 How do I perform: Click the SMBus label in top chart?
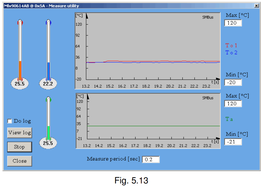tap(208, 17)
